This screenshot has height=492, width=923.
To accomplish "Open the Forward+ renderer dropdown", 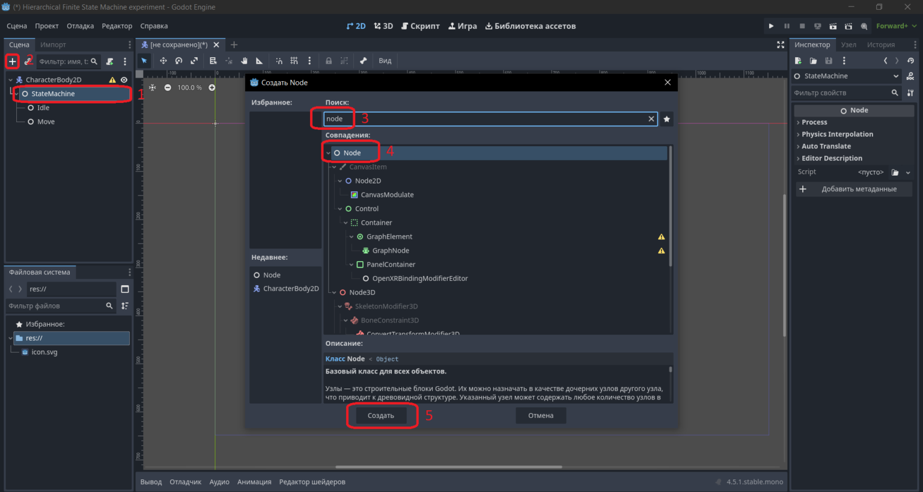I will click(896, 26).
